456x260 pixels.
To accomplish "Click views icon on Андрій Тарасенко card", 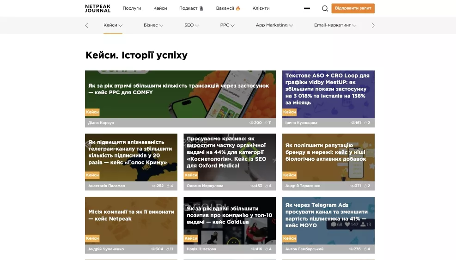I will (352, 186).
